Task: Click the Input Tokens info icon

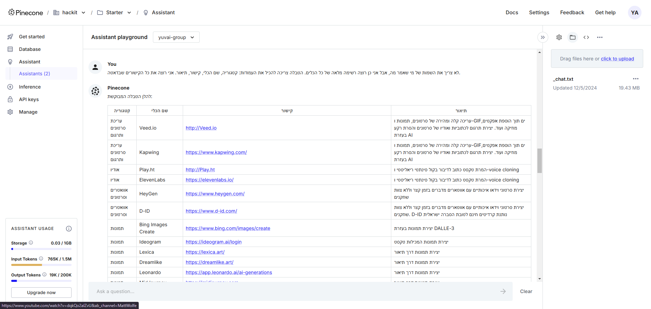Action: [x=41, y=258]
